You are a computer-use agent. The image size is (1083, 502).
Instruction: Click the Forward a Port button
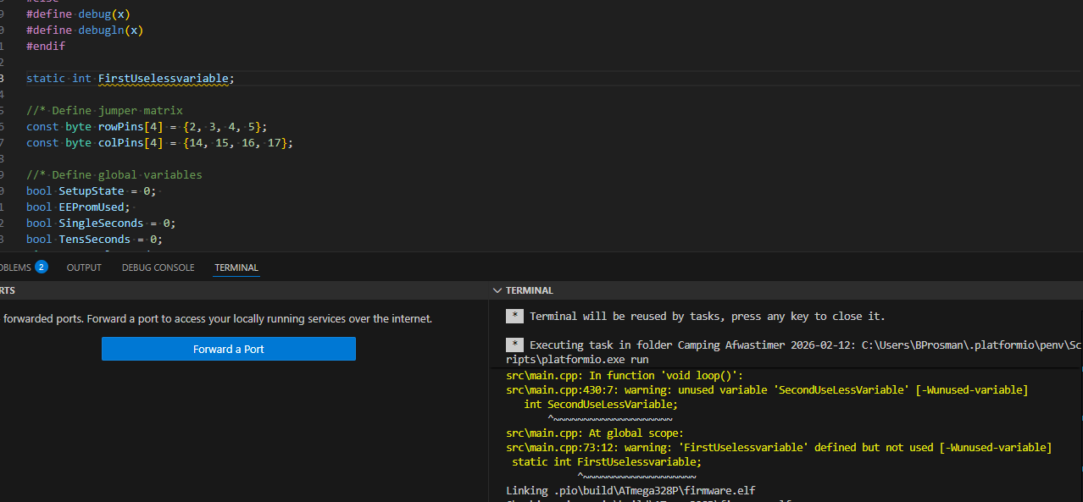tap(229, 349)
